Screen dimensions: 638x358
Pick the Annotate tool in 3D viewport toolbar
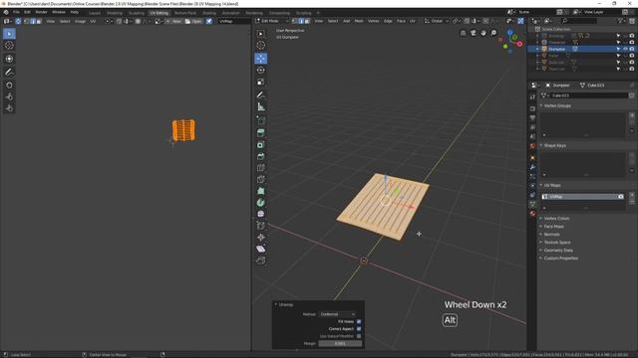(x=261, y=95)
